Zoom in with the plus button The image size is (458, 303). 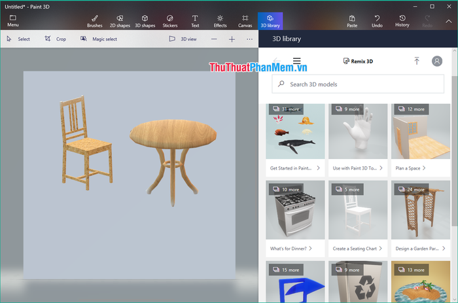[x=232, y=39]
